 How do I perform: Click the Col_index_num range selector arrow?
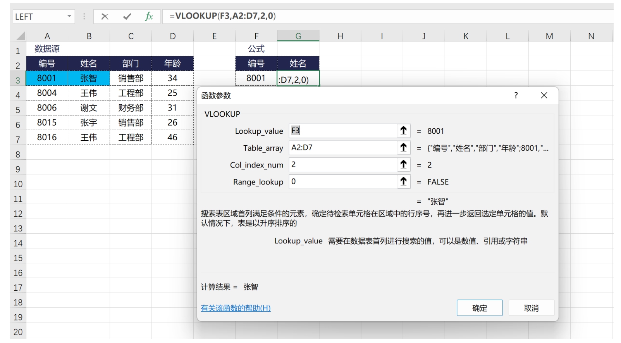coord(403,165)
